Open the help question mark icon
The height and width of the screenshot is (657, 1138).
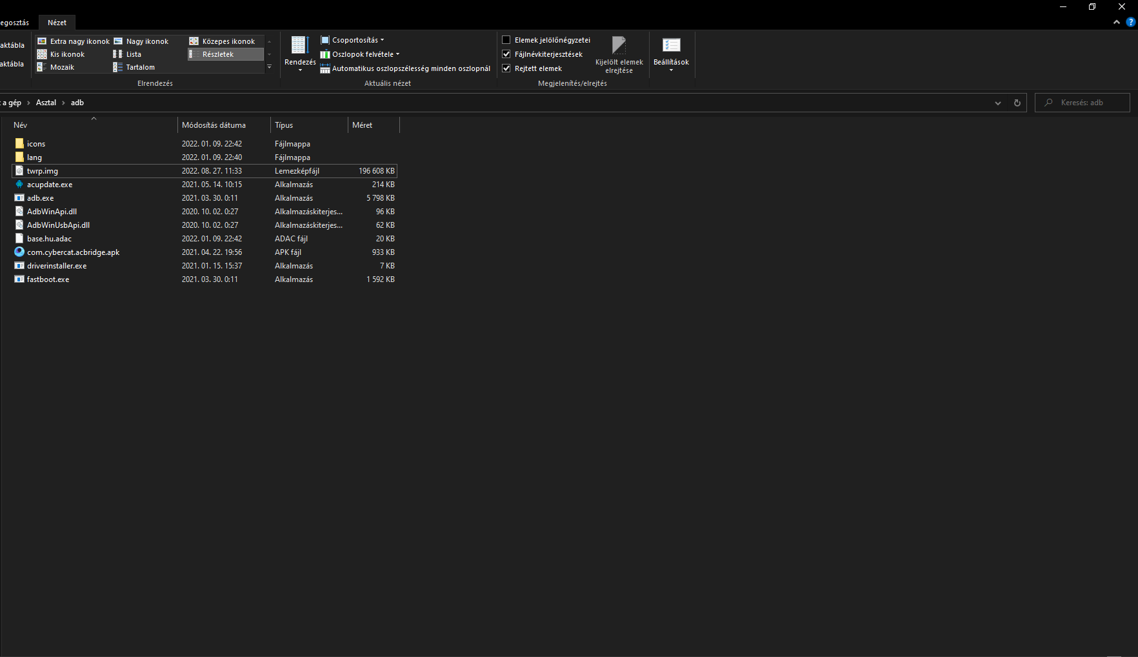[1130, 22]
